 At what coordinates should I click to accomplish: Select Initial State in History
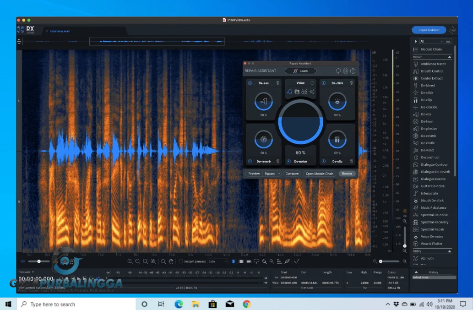(434, 277)
